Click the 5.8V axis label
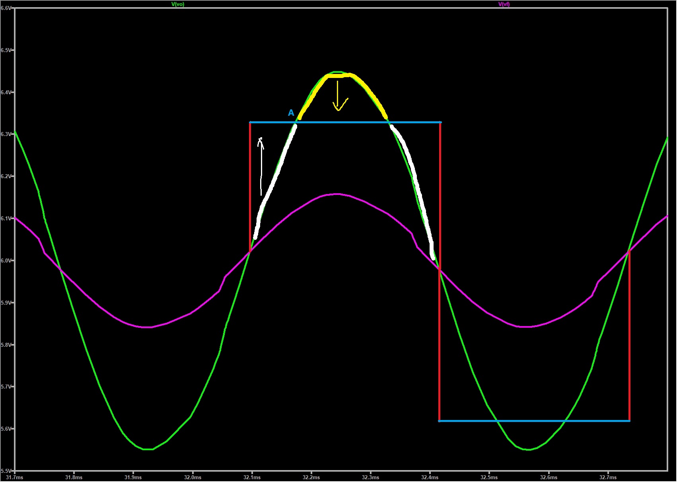Screen dimensions: 677x482 (6, 345)
